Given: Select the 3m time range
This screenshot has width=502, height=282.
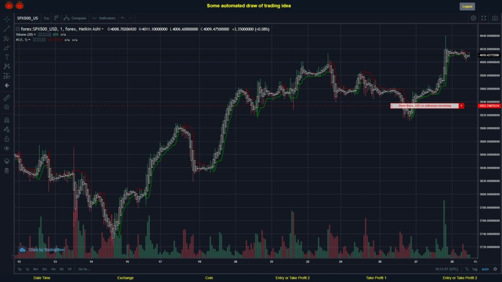Looking at the screenshot, I should click(44, 269).
